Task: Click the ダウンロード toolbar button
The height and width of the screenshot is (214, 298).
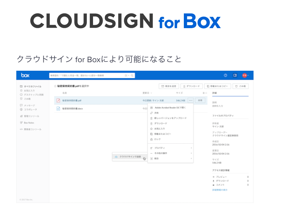Action: coord(192,86)
